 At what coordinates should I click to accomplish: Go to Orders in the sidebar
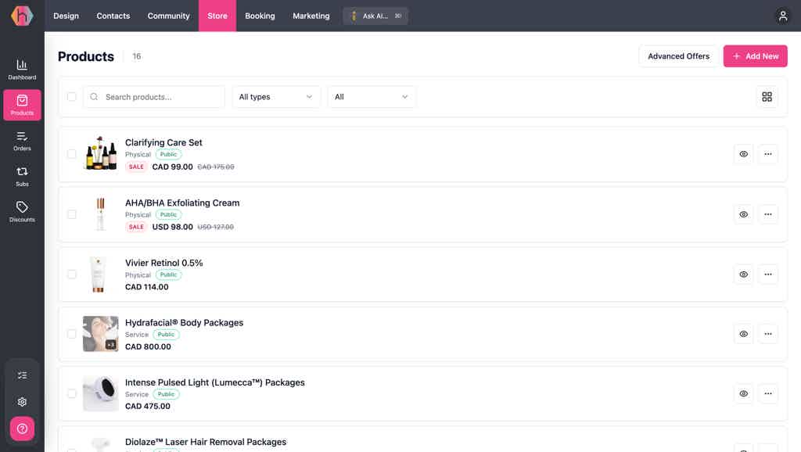[22, 141]
